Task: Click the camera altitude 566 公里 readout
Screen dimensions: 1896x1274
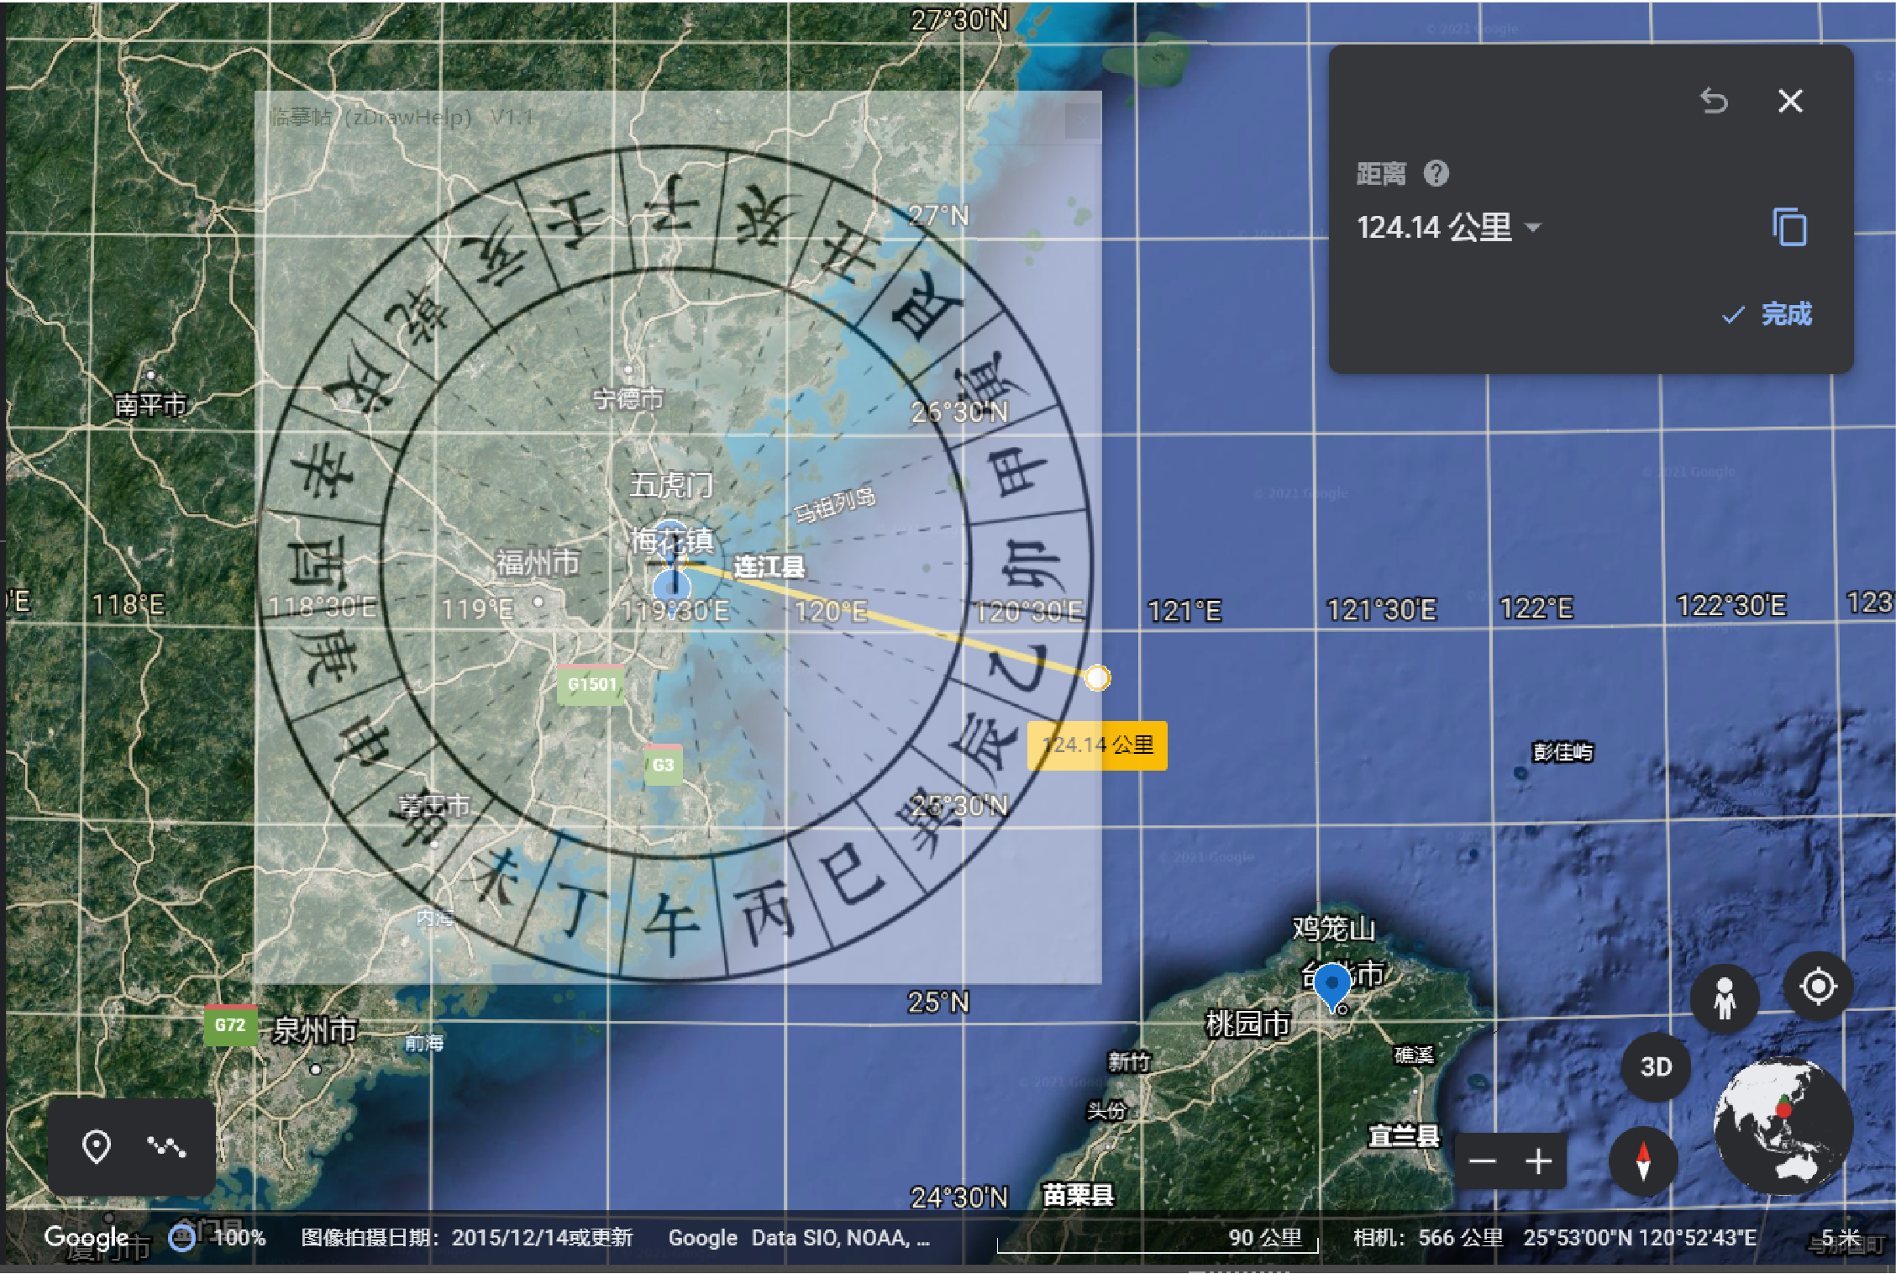Action: coord(1428,1237)
